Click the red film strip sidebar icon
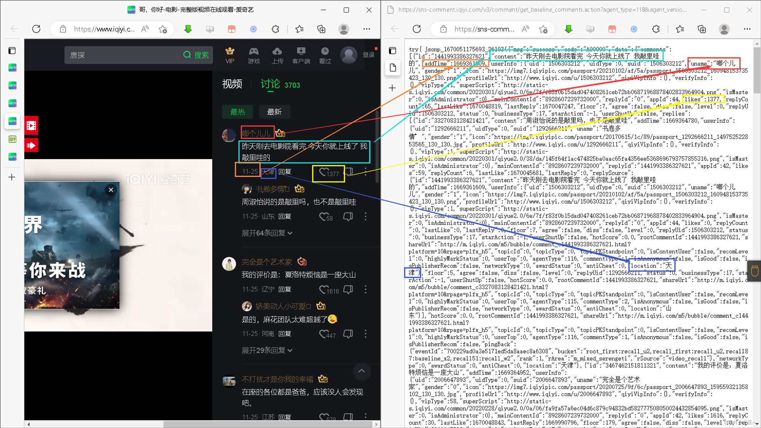761x428 pixels. tap(31, 126)
